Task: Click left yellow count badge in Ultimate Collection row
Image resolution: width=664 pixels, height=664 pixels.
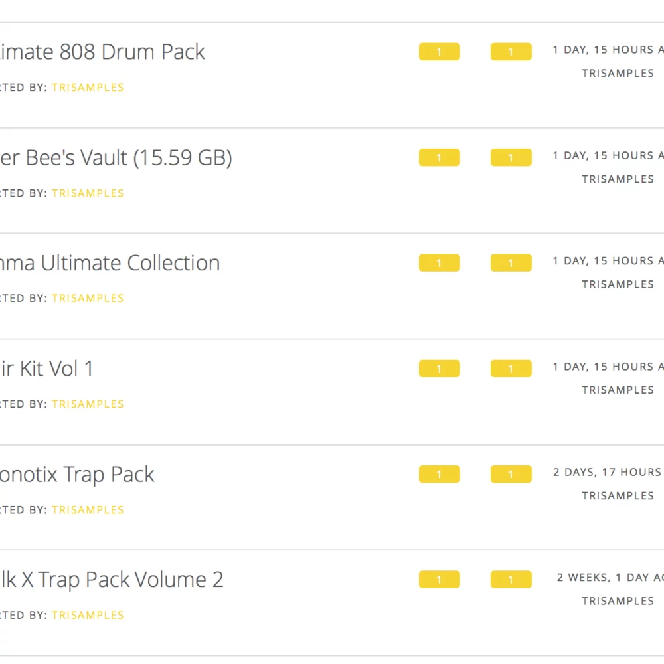Action: pyautogui.click(x=439, y=263)
